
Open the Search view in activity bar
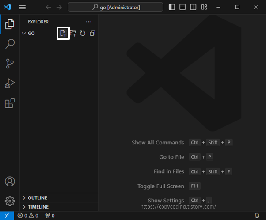click(10, 44)
